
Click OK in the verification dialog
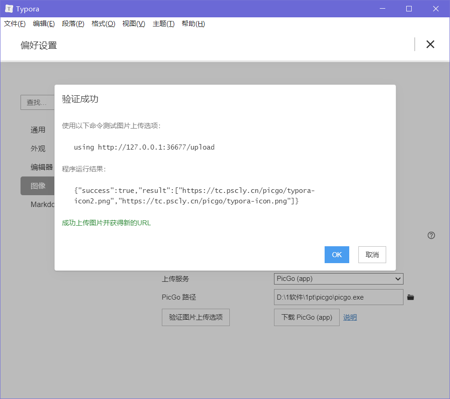336,254
